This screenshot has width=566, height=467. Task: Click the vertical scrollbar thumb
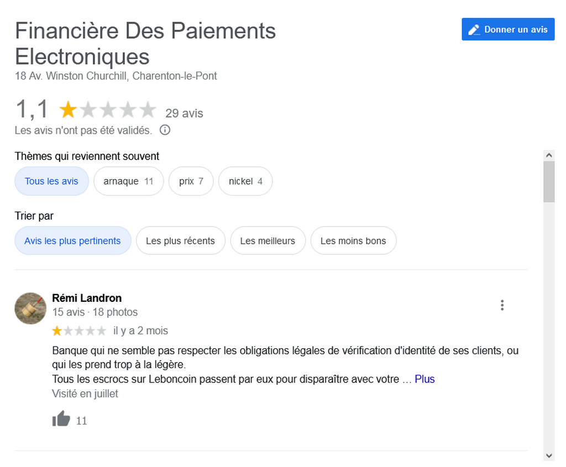tap(549, 182)
